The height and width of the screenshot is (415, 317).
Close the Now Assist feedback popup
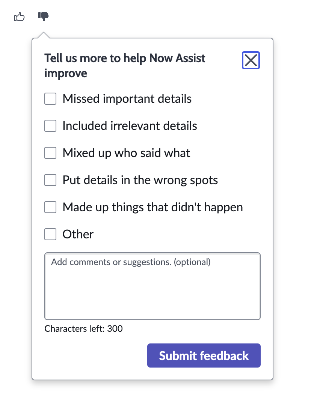[251, 60]
